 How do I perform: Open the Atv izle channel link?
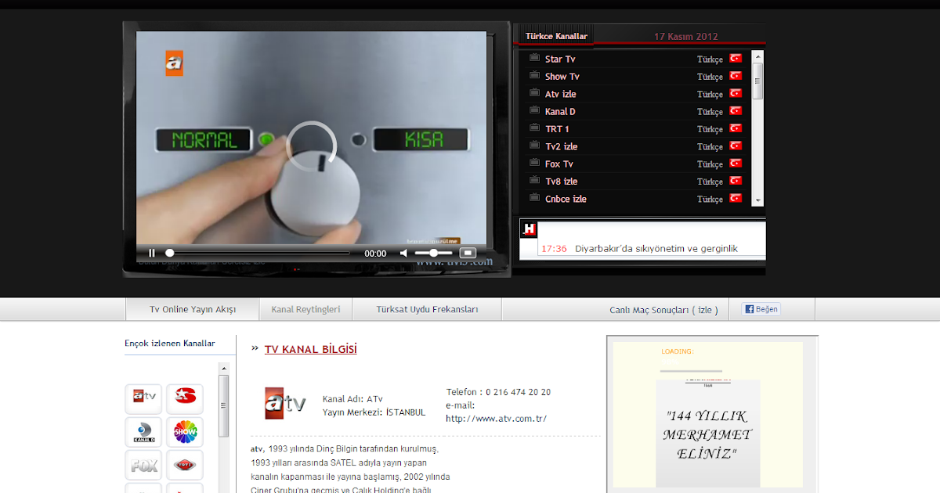point(561,94)
